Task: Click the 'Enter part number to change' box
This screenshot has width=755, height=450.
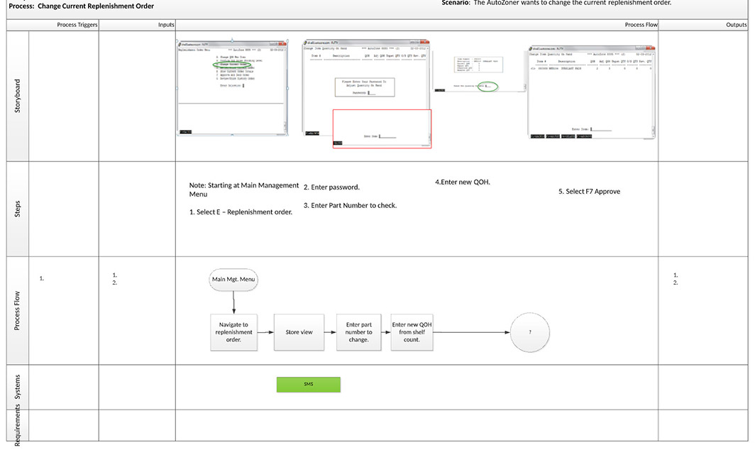Action: click(358, 331)
